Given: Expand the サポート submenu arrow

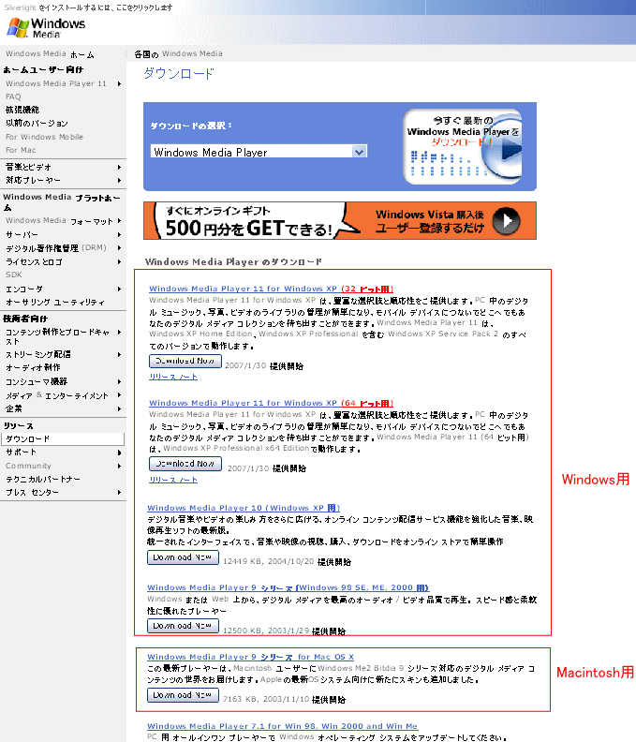Looking at the screenshot, I should (x=119, y=453).
